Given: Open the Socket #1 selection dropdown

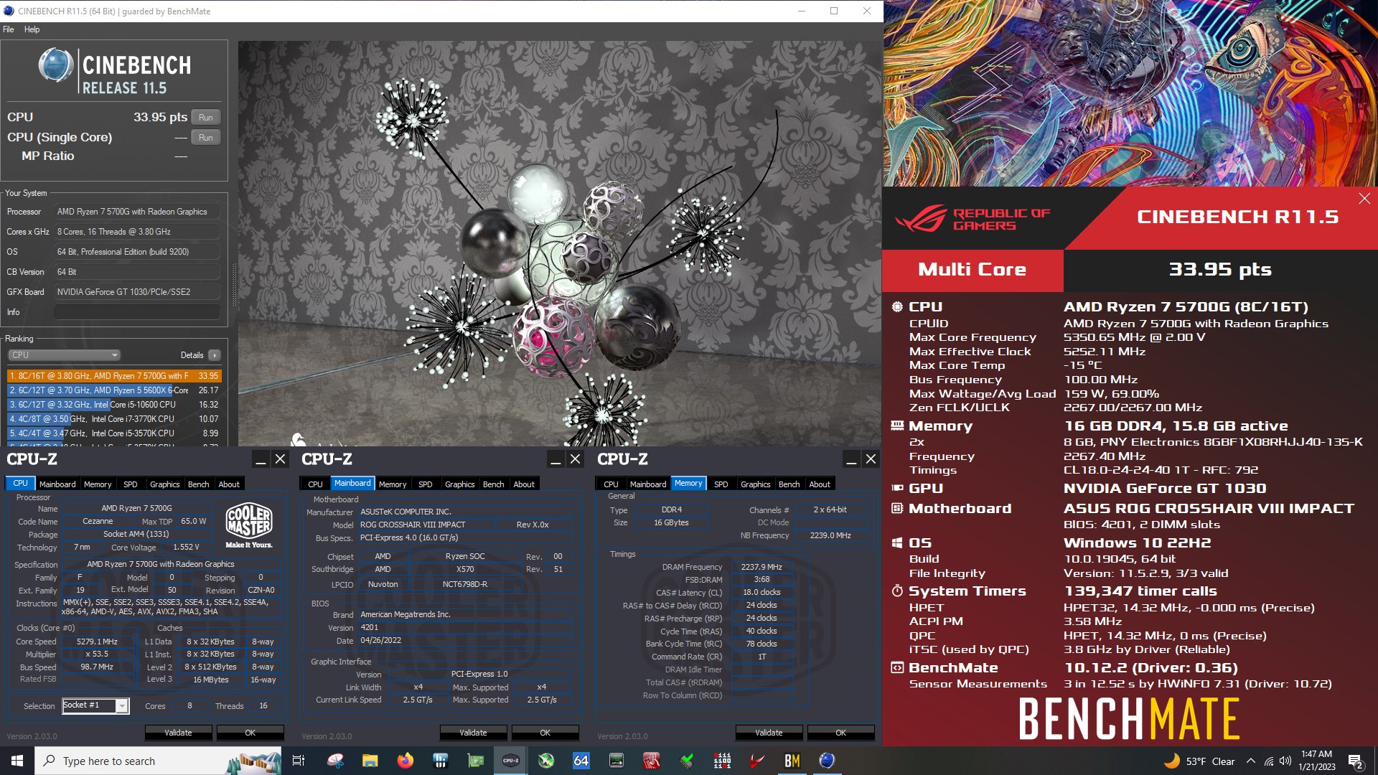Looking at the screenshot, I should click(95, 705).
